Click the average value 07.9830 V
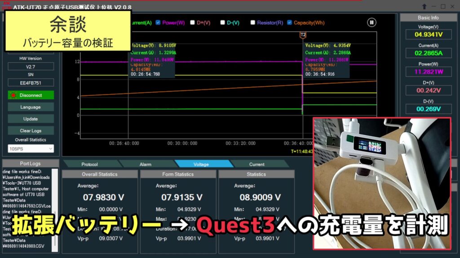Screen dimensions: 460x258 (x=103, y=198)
